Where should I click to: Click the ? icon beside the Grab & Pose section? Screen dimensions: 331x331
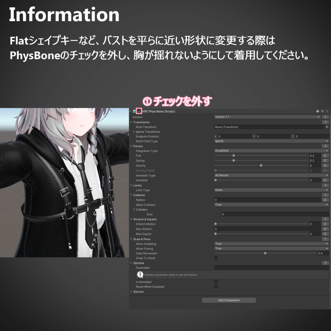pos(325,239)
